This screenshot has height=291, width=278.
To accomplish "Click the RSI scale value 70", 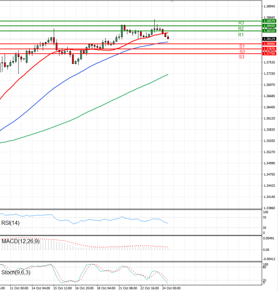I will tap(265, 217).
